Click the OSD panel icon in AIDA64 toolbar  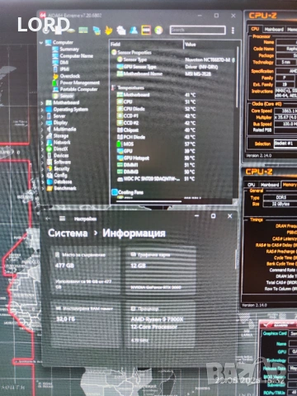tap(146, 30)
